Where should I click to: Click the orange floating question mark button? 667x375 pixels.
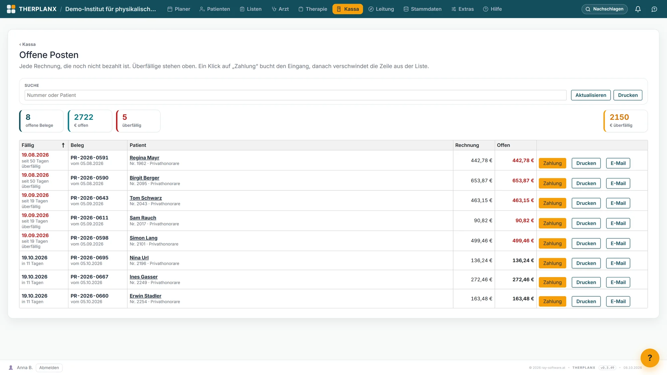pyautogui.click(x=650, y=358)
